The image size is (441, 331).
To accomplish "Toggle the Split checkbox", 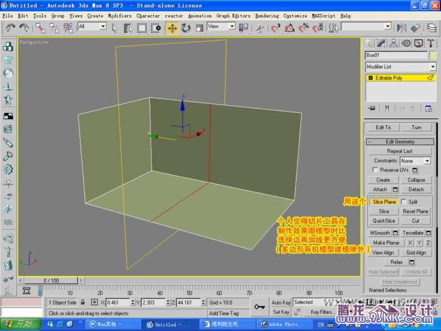I will (404, 202).
